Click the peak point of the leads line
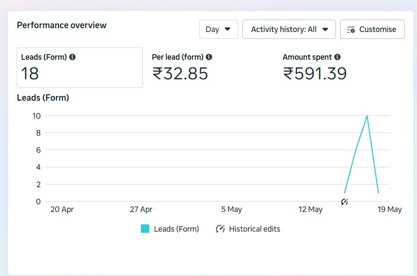The width and height of the screenshot is (417, 276). point(367,116)
